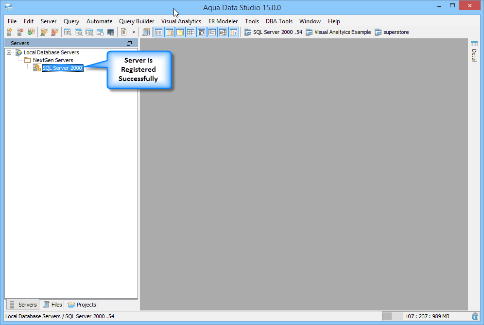Toggle the list form window icon
484x325 pixels.
(x=212, y=32)
